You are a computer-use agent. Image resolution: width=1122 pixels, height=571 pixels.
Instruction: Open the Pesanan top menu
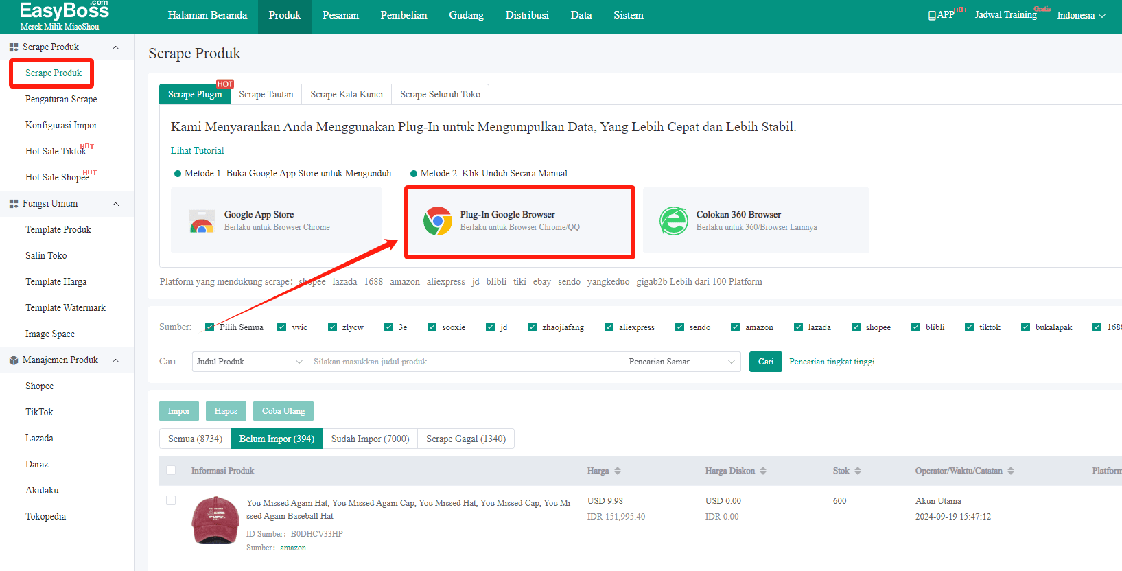point(340,15)
